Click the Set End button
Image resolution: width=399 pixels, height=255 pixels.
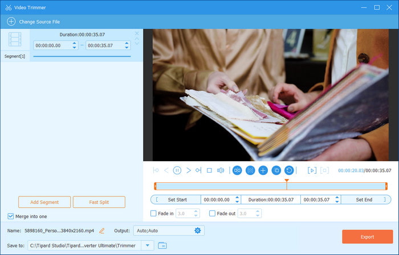click(365, 199)
